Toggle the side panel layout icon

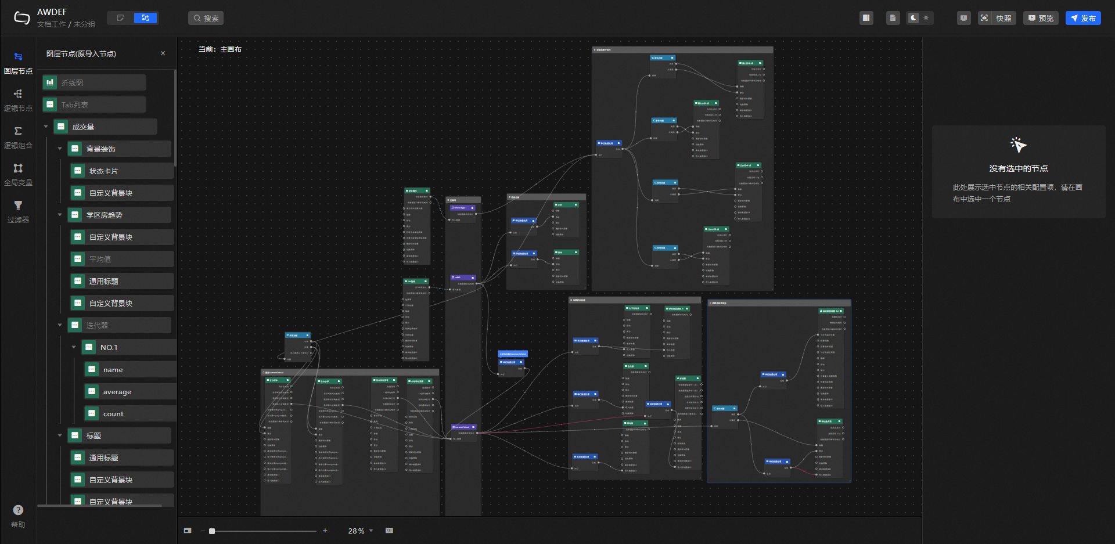pos(866,18)
